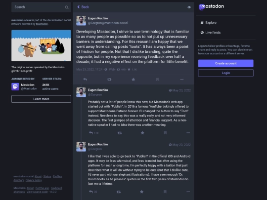
Task: Reply to the main post about terminology
Action: (x=85, y=80)
